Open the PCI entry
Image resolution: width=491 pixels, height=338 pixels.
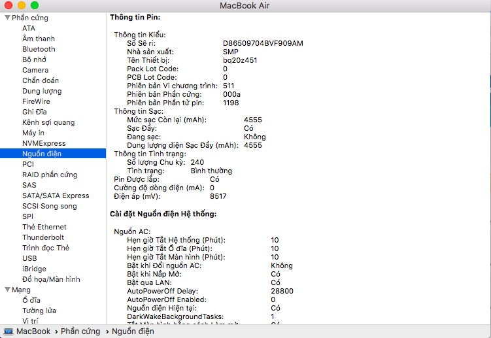click(x=28, y=164)
